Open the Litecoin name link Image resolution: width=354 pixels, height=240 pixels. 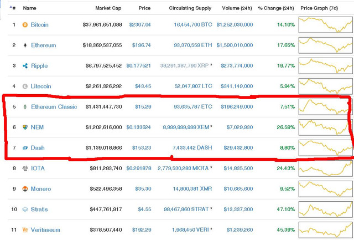41,86
